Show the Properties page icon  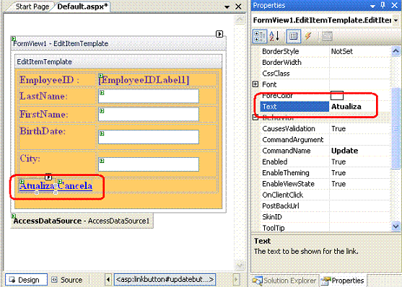[x=293, y=36]
